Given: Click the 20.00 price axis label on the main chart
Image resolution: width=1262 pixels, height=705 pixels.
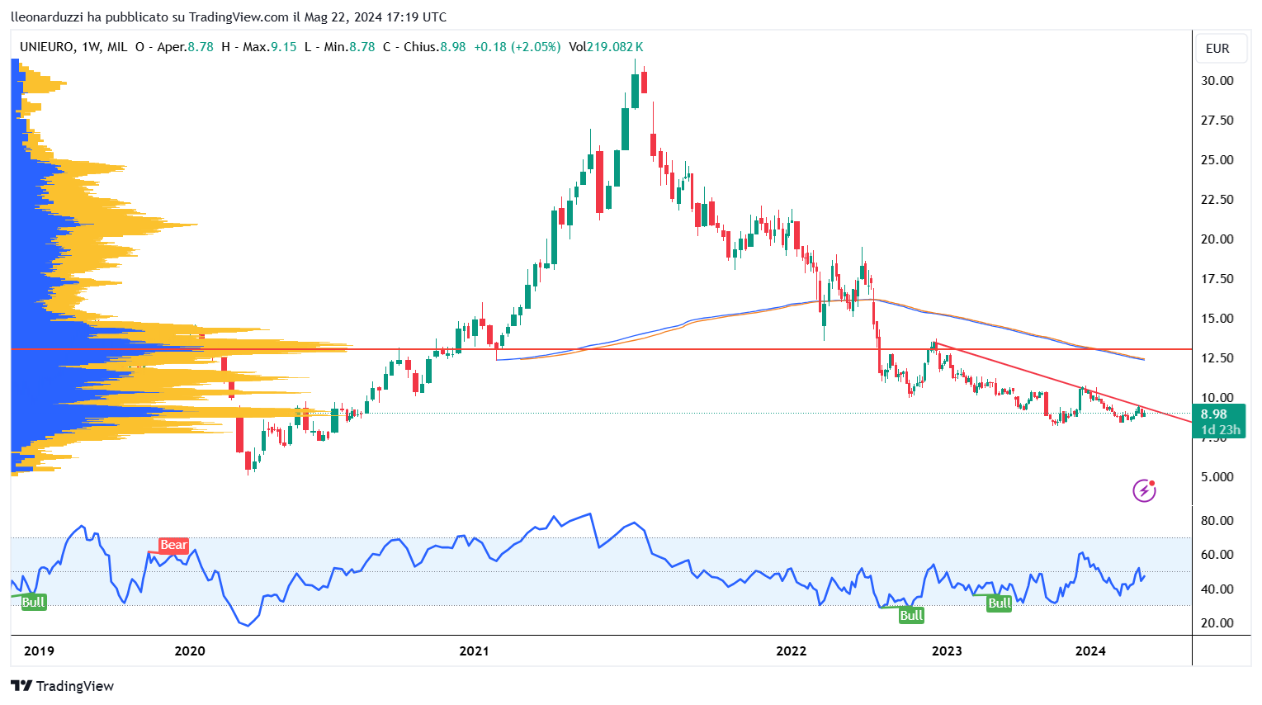Looking at the screenshot, I should [1217, 239].
